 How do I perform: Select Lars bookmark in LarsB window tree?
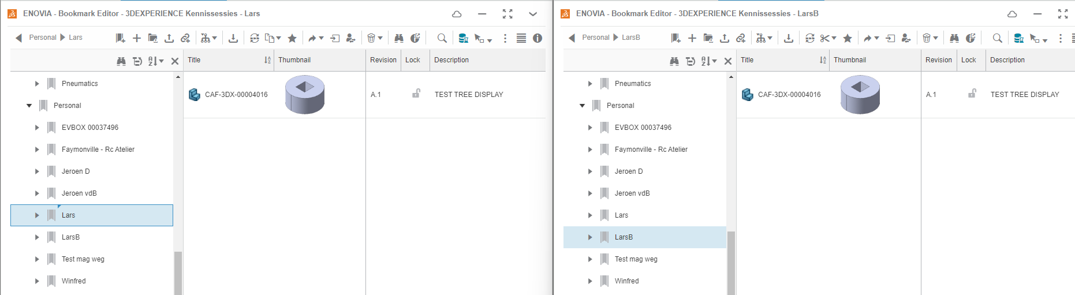[x=621, y=215]
